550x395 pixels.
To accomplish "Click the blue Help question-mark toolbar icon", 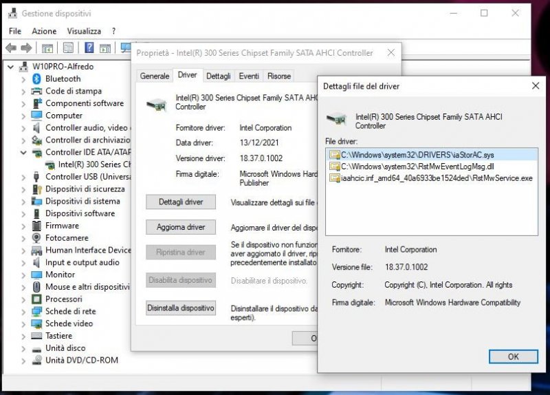I will [89, 47].
